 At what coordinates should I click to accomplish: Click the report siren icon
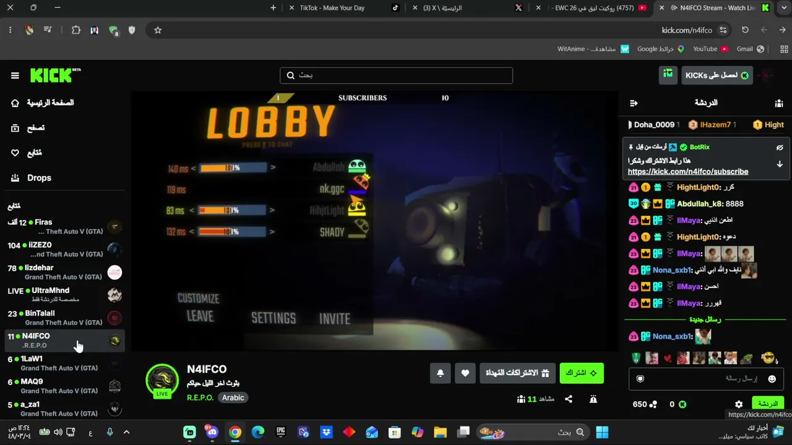(593, 399)
